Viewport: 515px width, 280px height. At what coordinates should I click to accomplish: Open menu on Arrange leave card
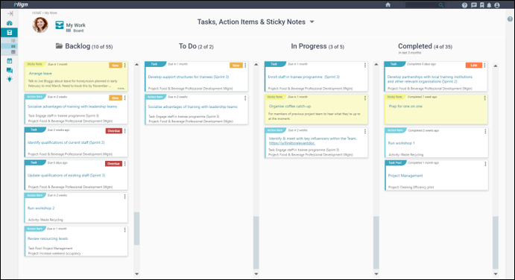pyautogui.click(x=124, y=66)
